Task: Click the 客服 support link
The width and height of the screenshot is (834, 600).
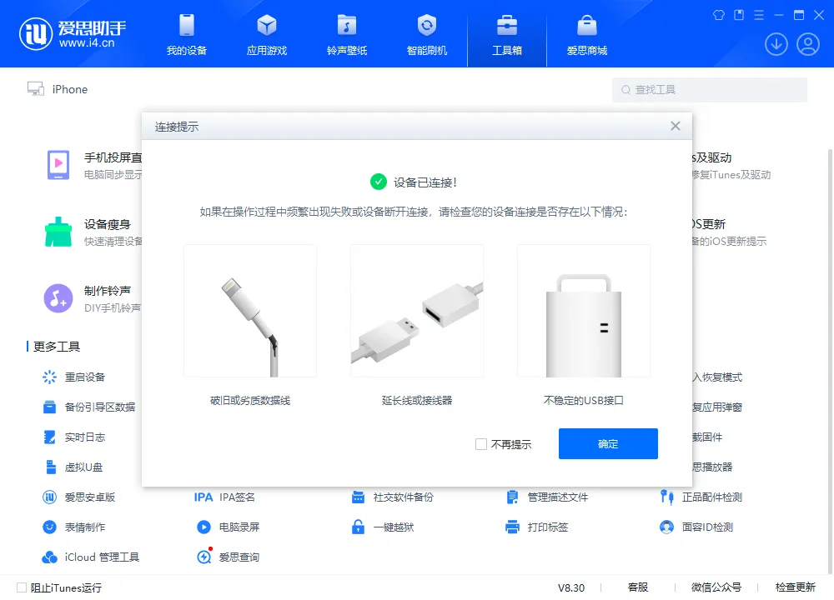Action: [638, 587]
